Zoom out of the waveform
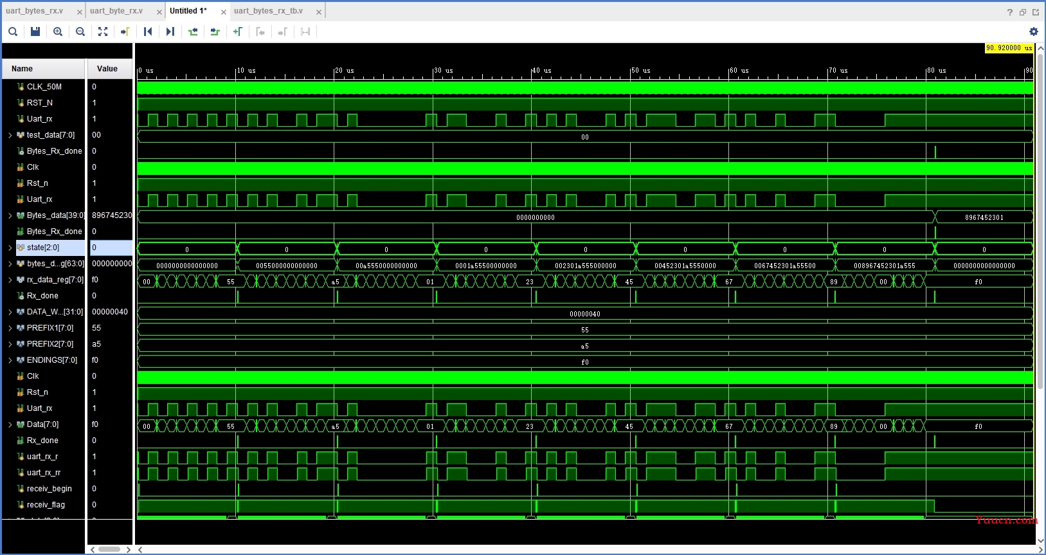 coord(80,32)
